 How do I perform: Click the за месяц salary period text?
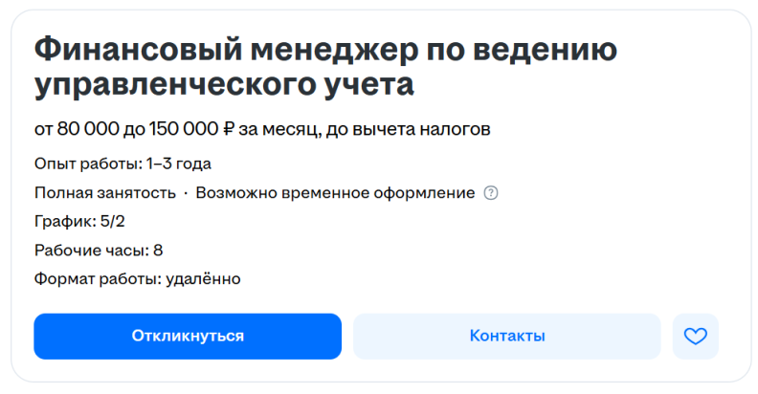pos(279,130)
